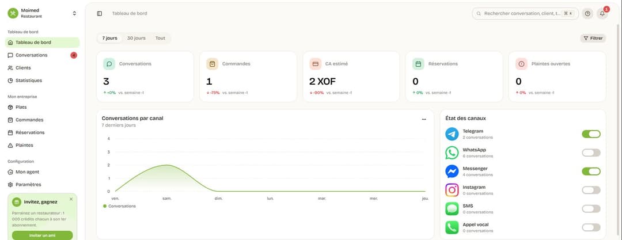Enable the WhatsApp channel toggle

pos(591,153)
